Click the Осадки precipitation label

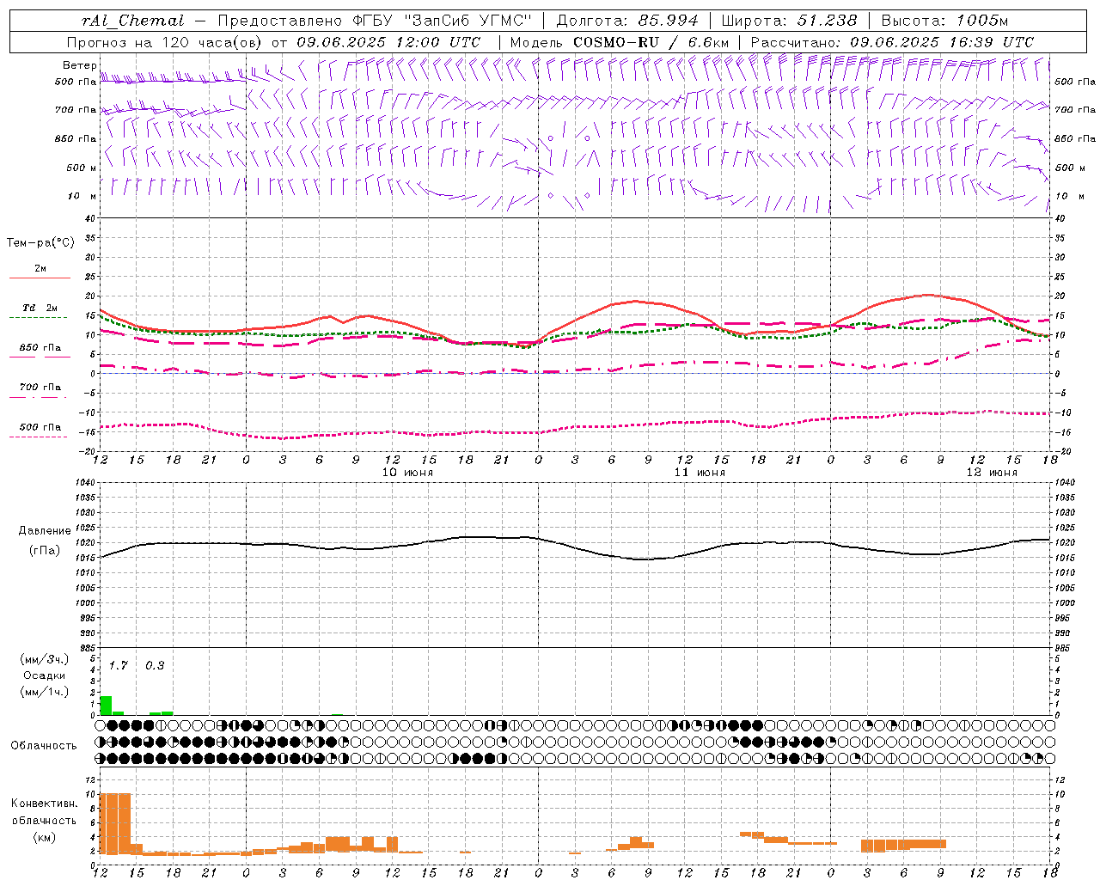(45, 675)
